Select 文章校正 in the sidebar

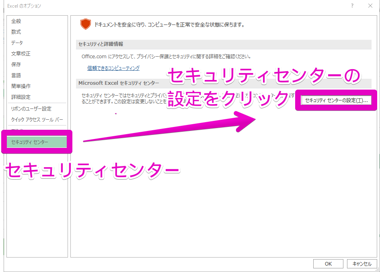pos(21,53)
